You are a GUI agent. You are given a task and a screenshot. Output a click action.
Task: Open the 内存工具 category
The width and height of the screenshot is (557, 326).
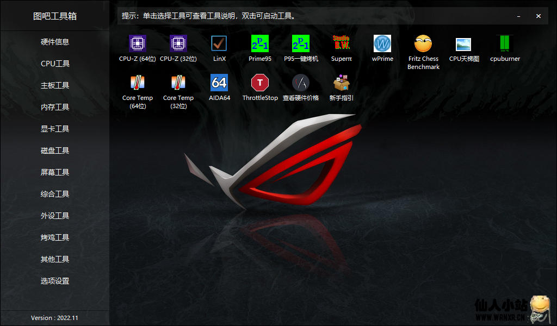click(55, 107)
